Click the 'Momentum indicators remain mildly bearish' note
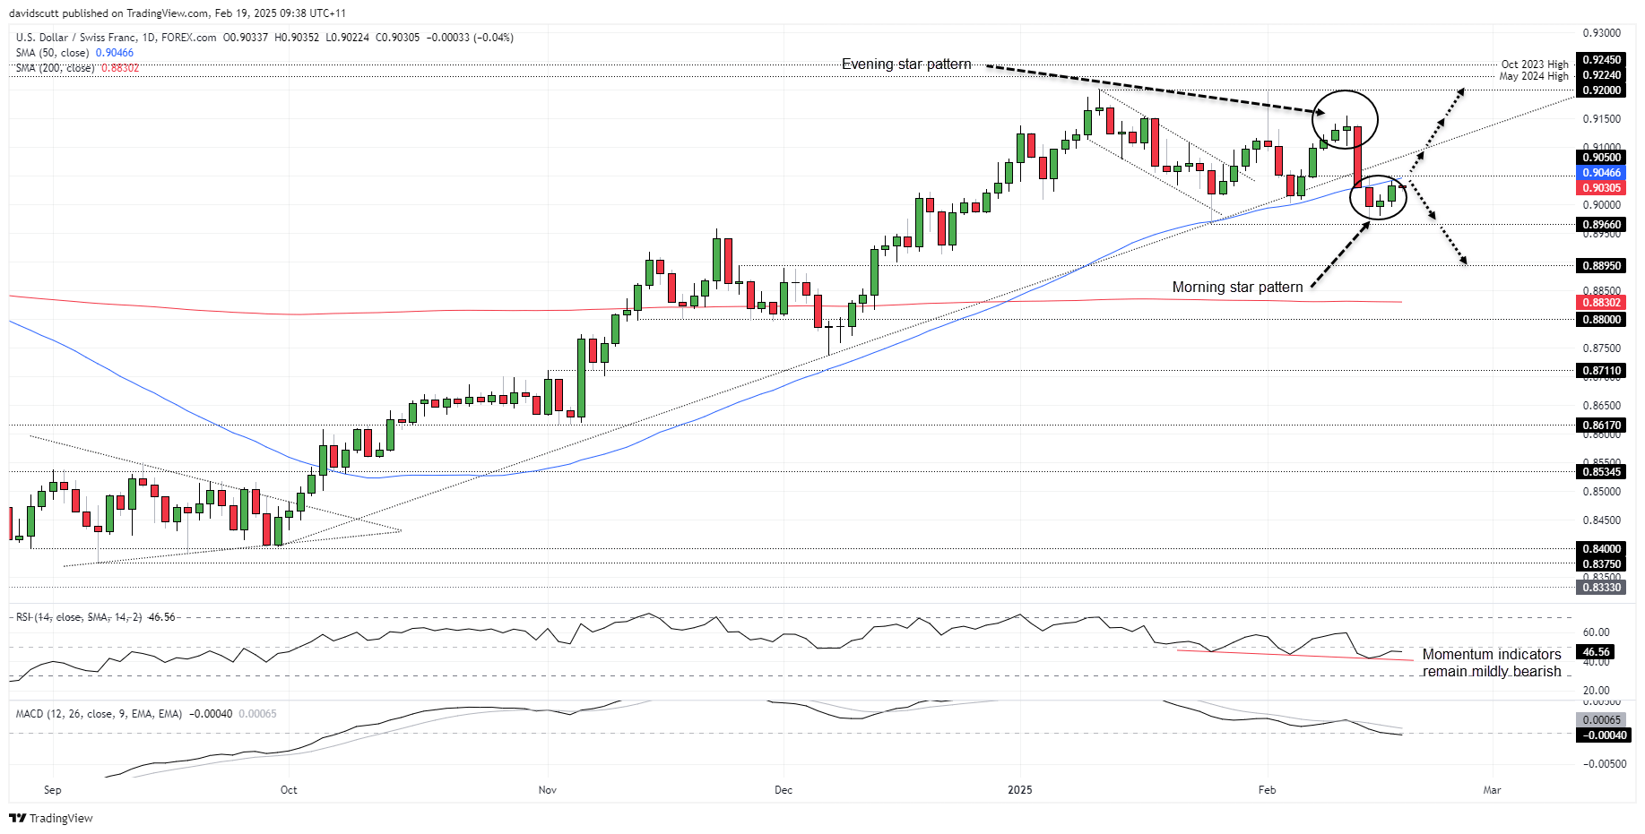 tap(1492, 663)
